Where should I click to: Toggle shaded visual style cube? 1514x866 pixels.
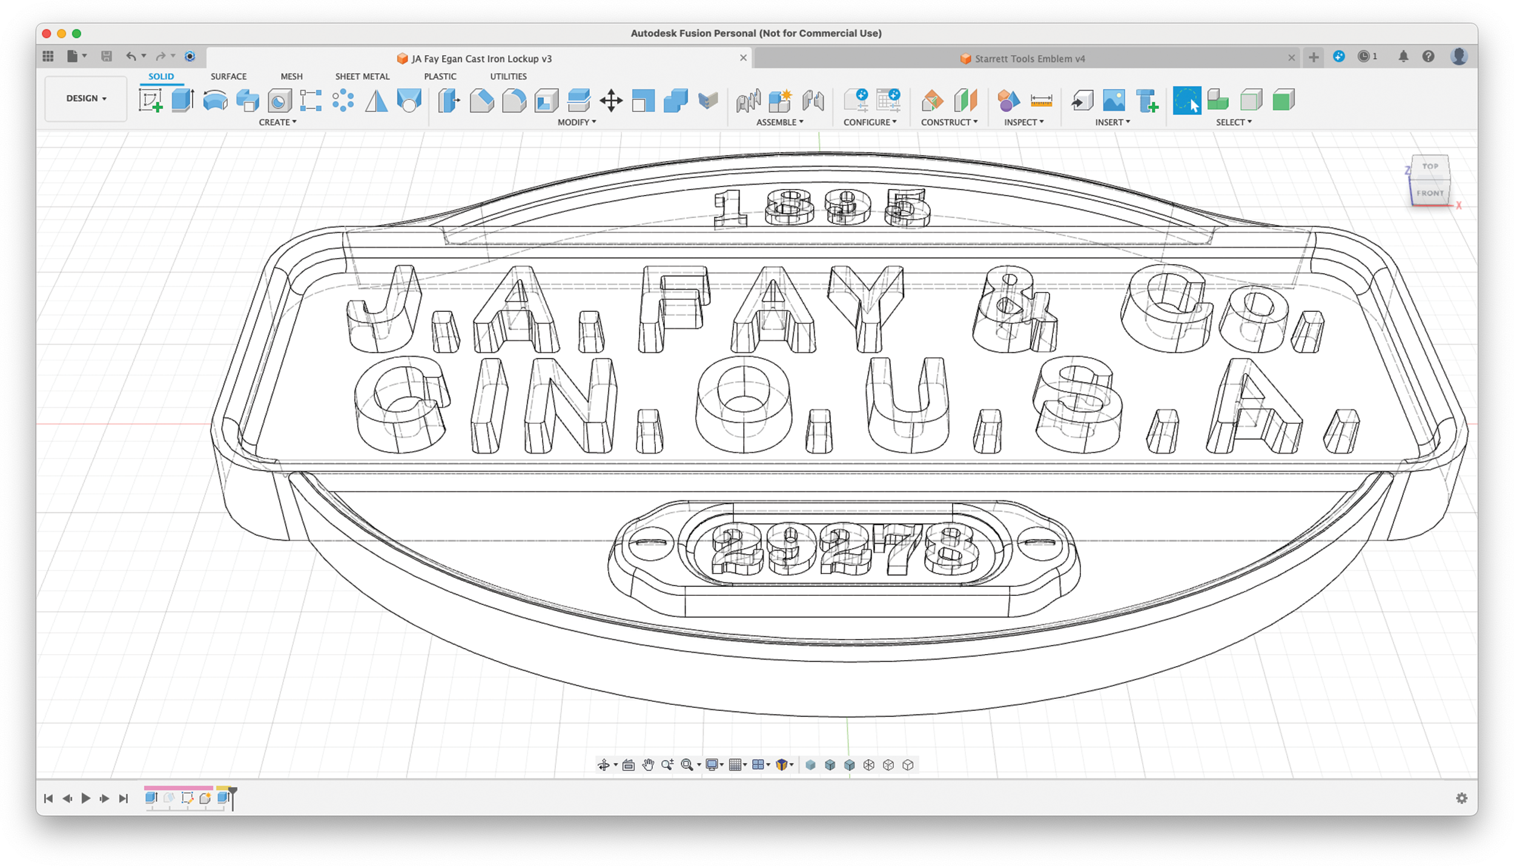pyautogui.click(x=810, y=765)
